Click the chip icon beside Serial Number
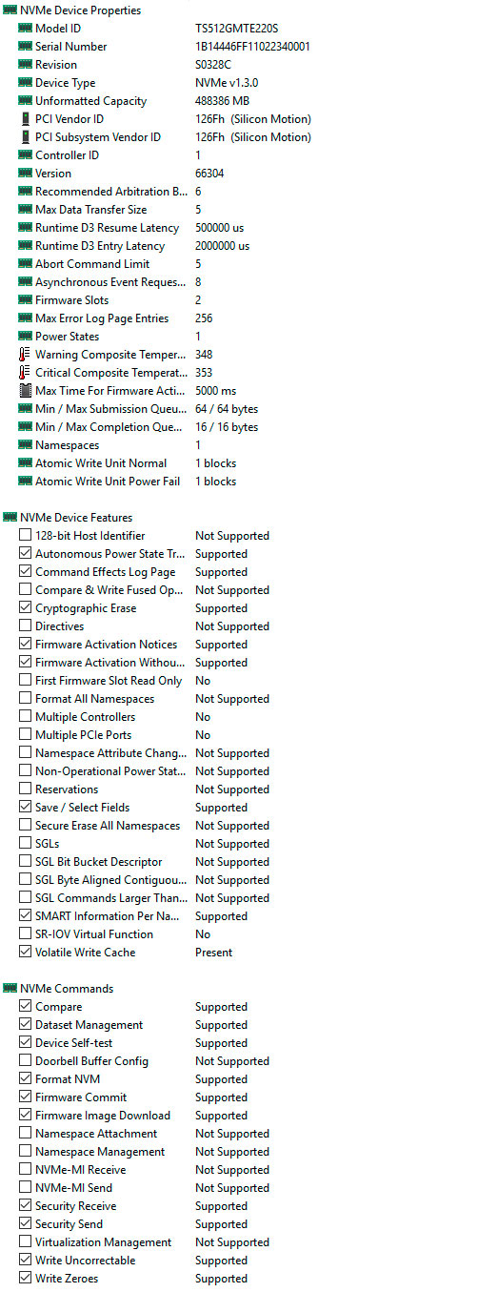497x1292 pixels. (26, 47)
